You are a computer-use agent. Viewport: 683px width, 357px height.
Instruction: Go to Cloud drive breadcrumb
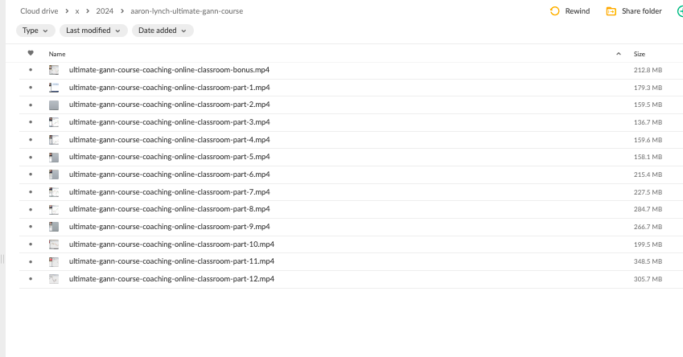click(39, 11)
